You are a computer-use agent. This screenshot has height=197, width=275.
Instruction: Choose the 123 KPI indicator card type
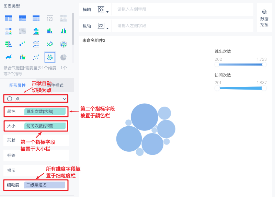(50, 18)
